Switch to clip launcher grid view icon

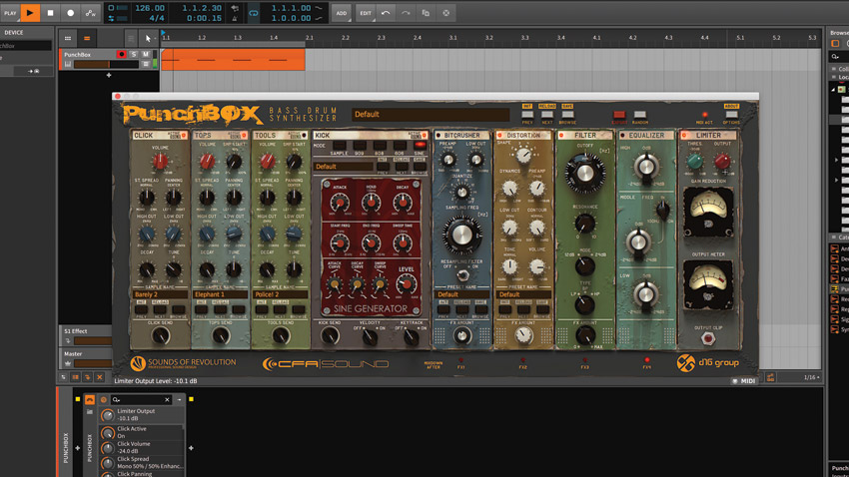(x=68, y=38)
